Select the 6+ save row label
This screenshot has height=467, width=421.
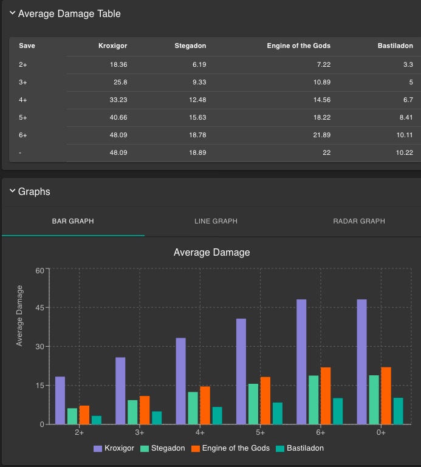(x=23, y=135)
